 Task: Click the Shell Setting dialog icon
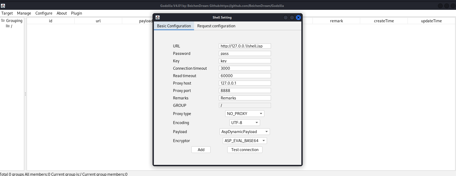coord(158,17)
